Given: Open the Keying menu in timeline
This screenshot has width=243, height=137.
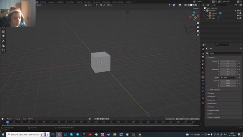Looking at the screenshot, I should [18, 119].
